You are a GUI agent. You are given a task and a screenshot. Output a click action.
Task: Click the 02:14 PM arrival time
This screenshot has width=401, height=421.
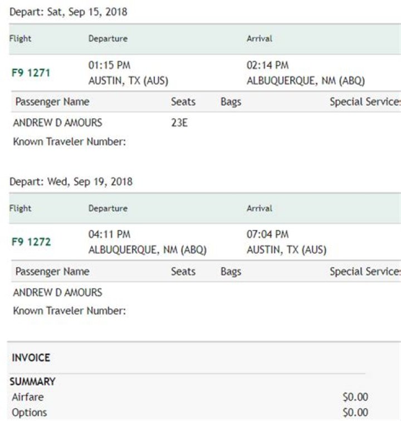pos(267,66)
